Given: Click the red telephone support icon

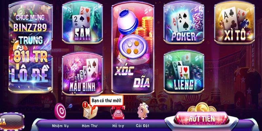Looking at the screenshot, I should pos(118,112).
